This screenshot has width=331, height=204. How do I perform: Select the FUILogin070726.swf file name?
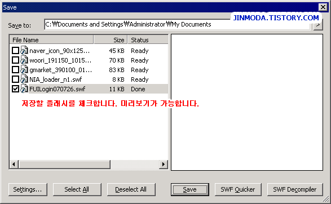point(57,89)
